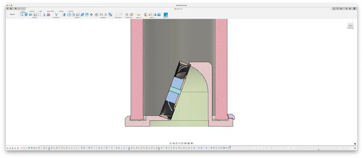Click the Extrude tool icon

pyautogui.click(x=26, y=14)
